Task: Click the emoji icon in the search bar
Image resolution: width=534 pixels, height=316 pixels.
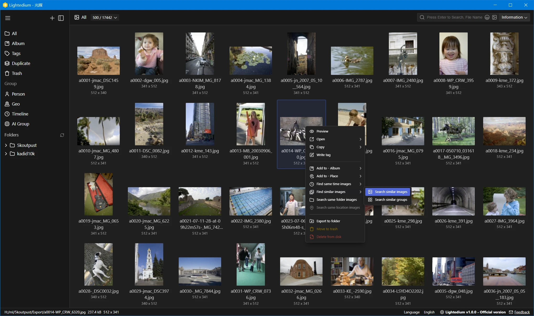Action: click(487, 17)
